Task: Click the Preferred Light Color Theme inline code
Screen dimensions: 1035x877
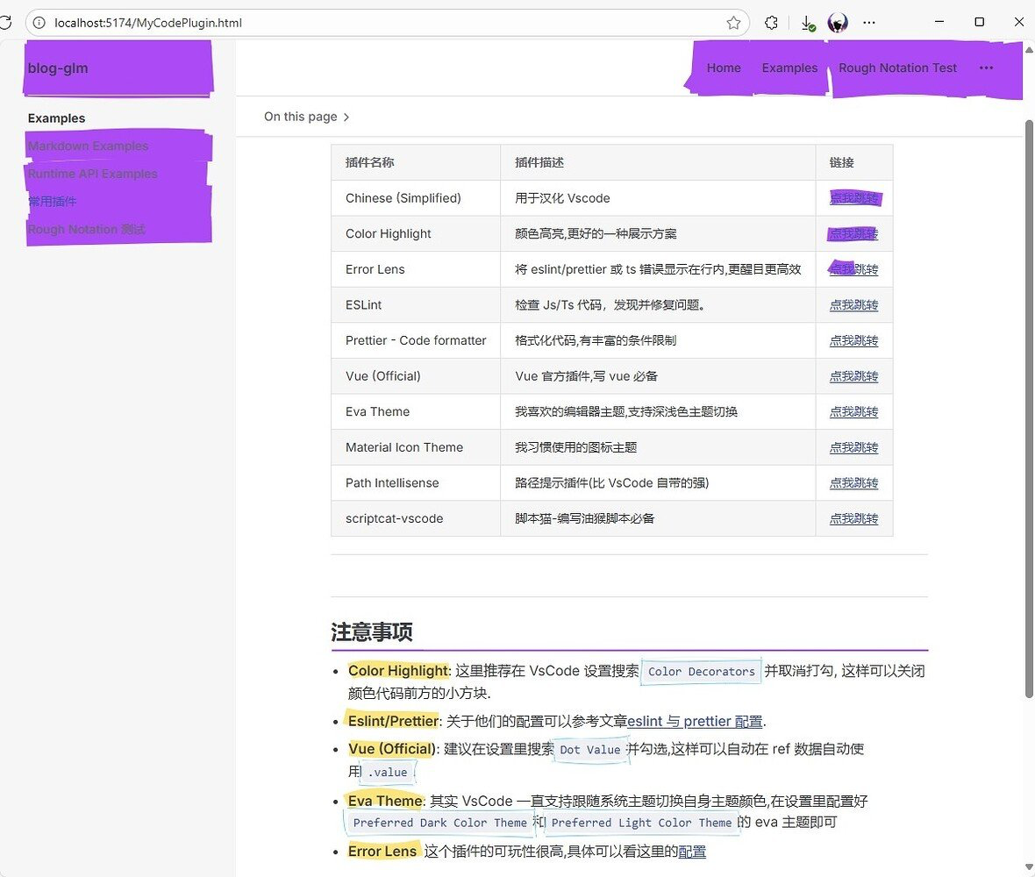Action: pos(641,823)
